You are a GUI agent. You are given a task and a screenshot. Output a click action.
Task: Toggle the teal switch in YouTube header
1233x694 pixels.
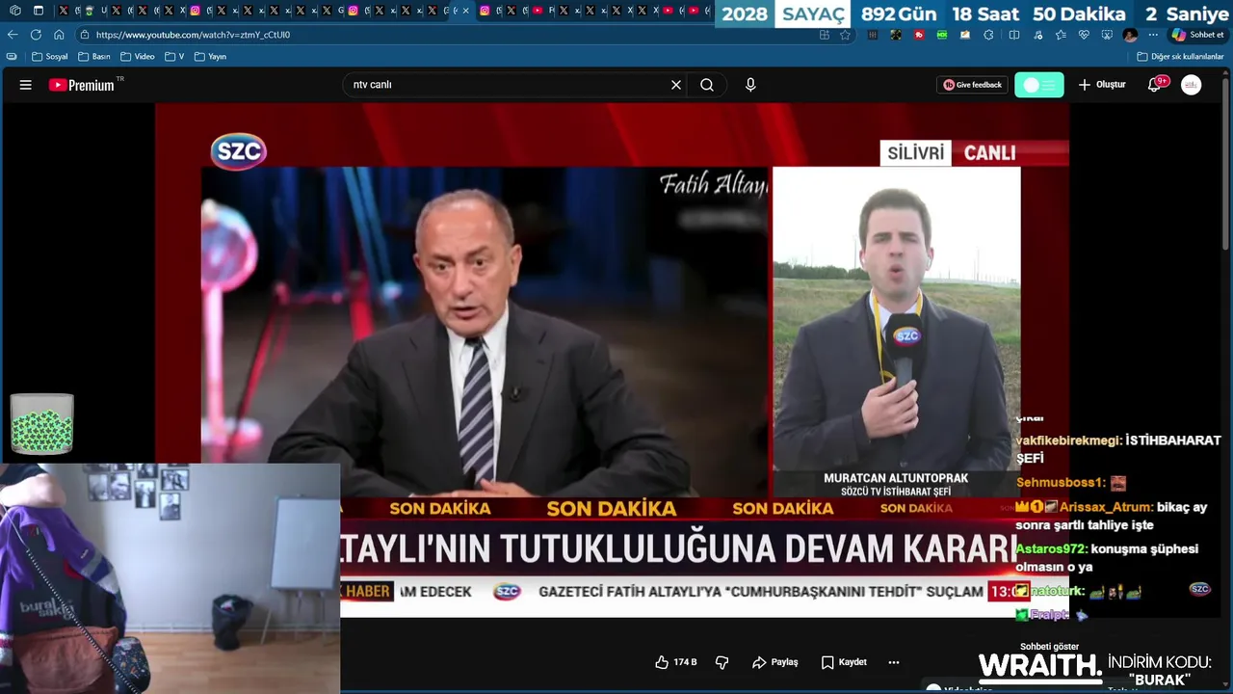(x=1039, y=85)
